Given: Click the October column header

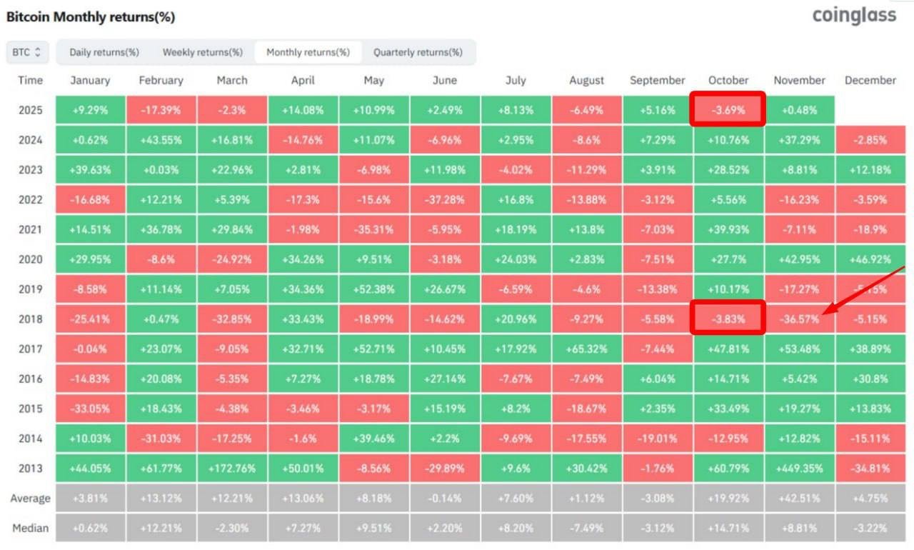Looking at the screenshot, I should coord(728,80).
